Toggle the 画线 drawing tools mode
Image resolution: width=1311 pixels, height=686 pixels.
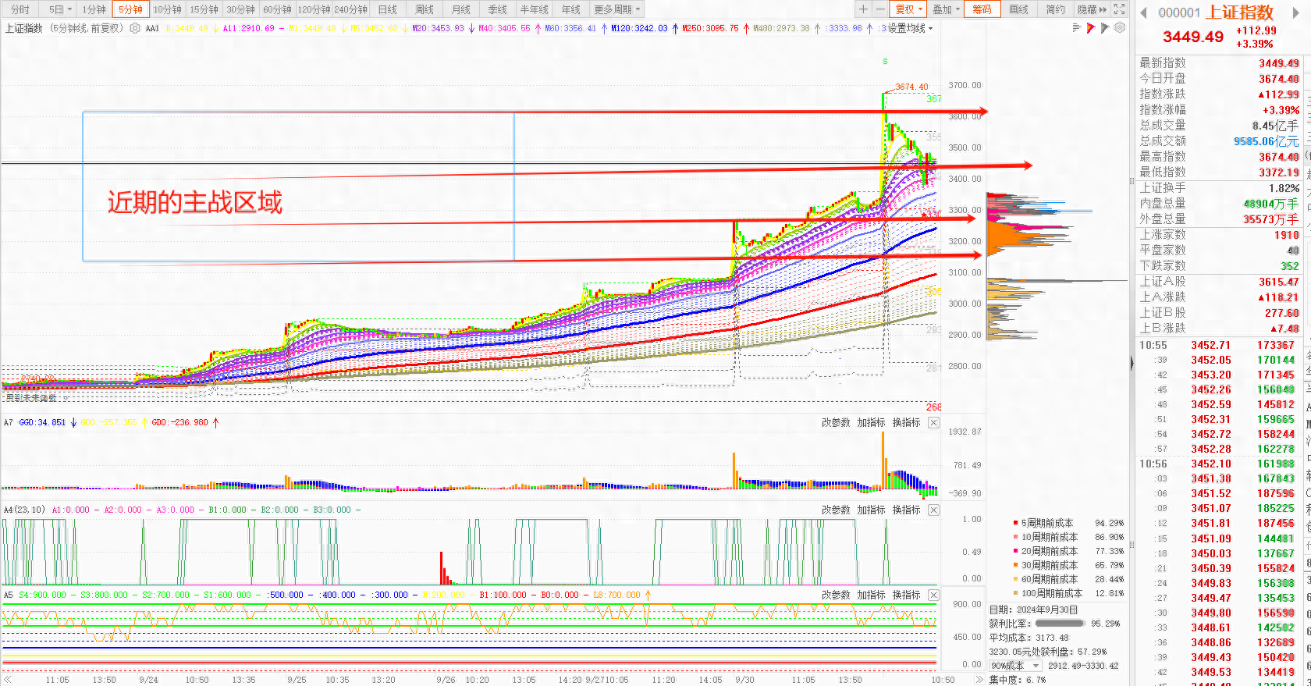tap(1018, 9)
